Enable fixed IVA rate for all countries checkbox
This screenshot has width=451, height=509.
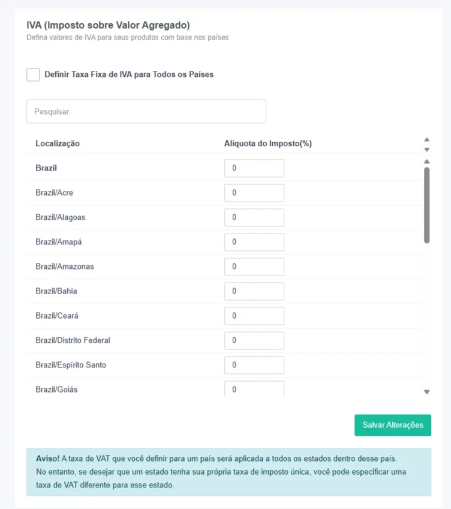point(33,74)
